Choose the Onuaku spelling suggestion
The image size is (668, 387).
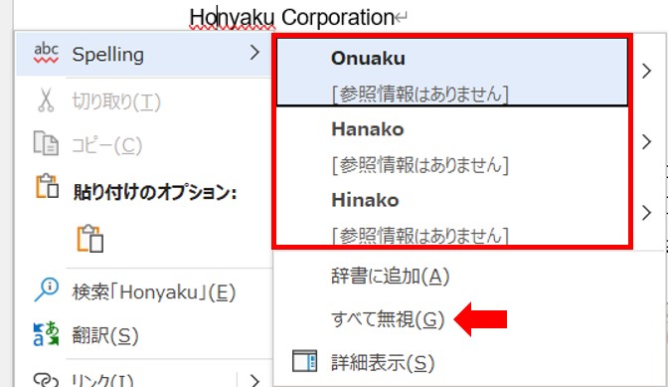(x=452, y=72)
